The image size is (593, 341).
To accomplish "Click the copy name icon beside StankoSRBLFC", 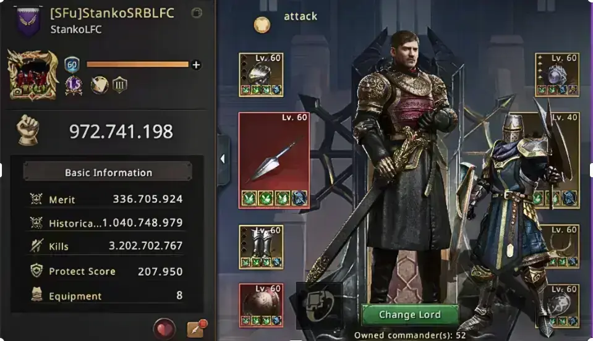I will click(196, 13).
